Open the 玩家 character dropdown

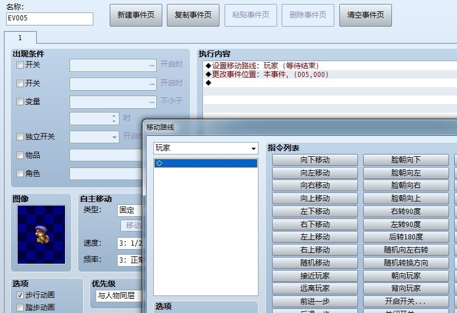[206, 148]
